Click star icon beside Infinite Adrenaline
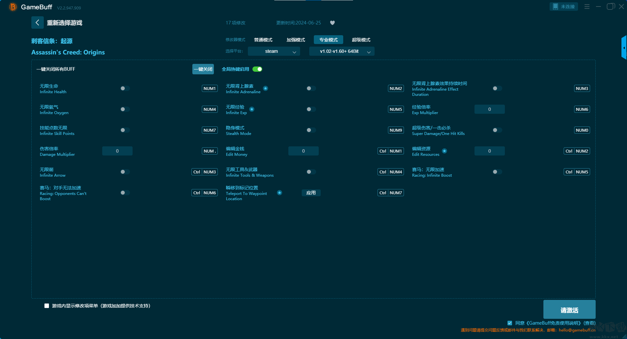Screen dimensions: 627x339 (265, 88)
